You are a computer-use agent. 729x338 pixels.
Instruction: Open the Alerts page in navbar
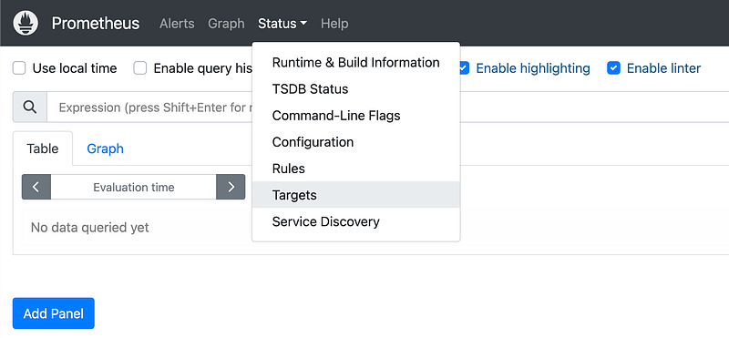click(x=177, y=24)
